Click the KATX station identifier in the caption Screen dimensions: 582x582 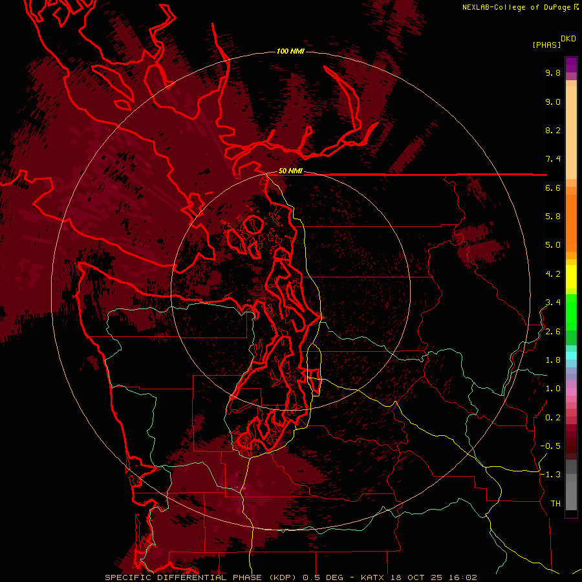click(372, 577)
